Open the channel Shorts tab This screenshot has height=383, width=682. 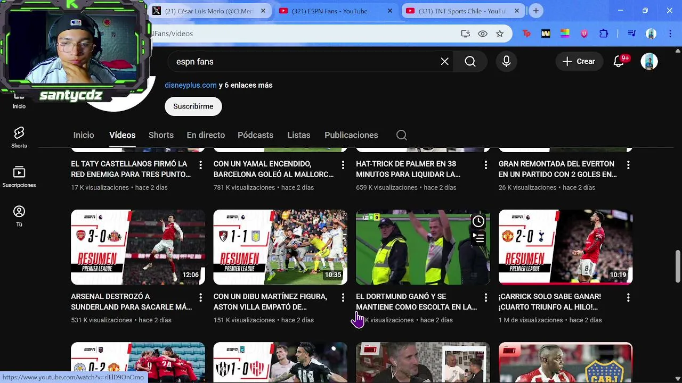coord(161,135)
